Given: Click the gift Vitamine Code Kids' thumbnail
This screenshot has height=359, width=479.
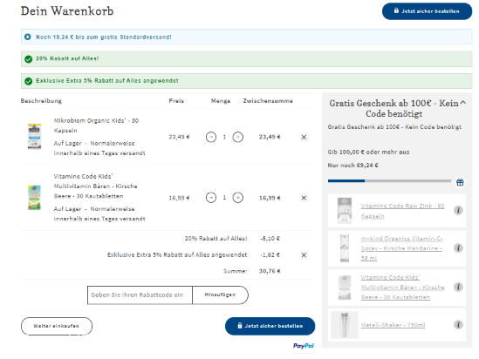Looking at the screenshot, I should click(345, 288).
